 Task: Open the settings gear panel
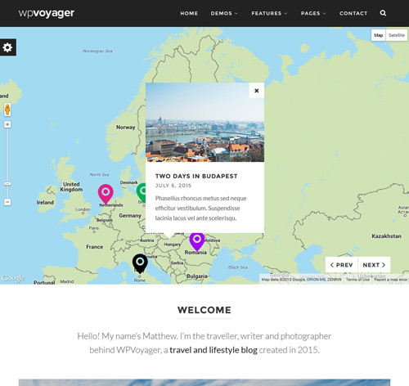point(7,47)
